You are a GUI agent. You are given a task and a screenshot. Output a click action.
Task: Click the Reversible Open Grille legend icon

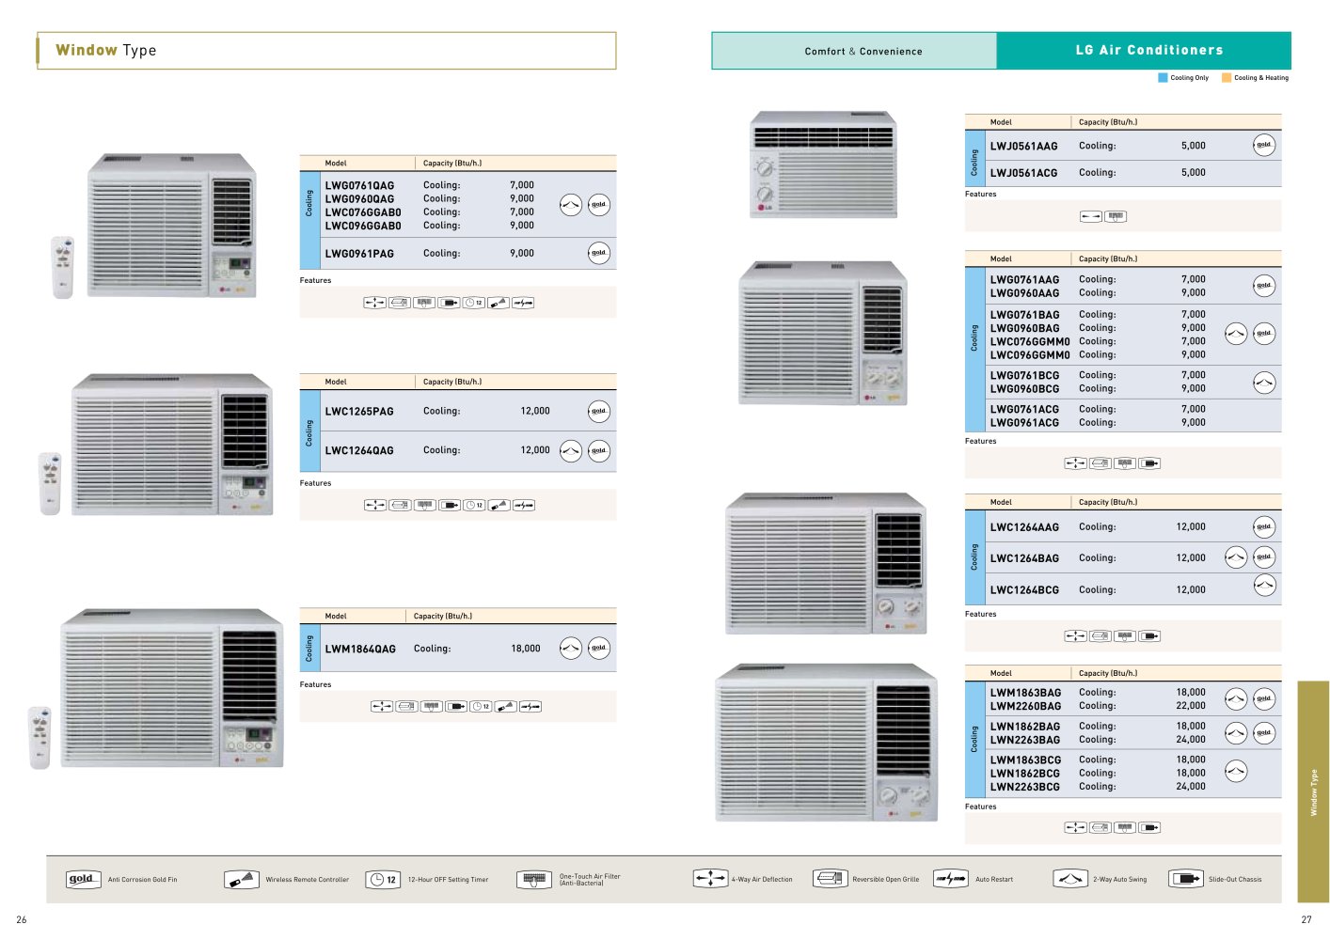[x=831, y=879]
